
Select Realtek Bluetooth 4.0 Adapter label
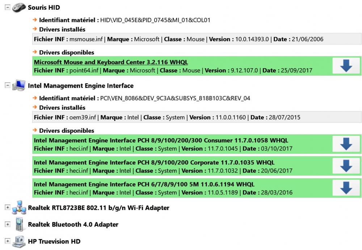pyautogui.click(x=73, y=224)
